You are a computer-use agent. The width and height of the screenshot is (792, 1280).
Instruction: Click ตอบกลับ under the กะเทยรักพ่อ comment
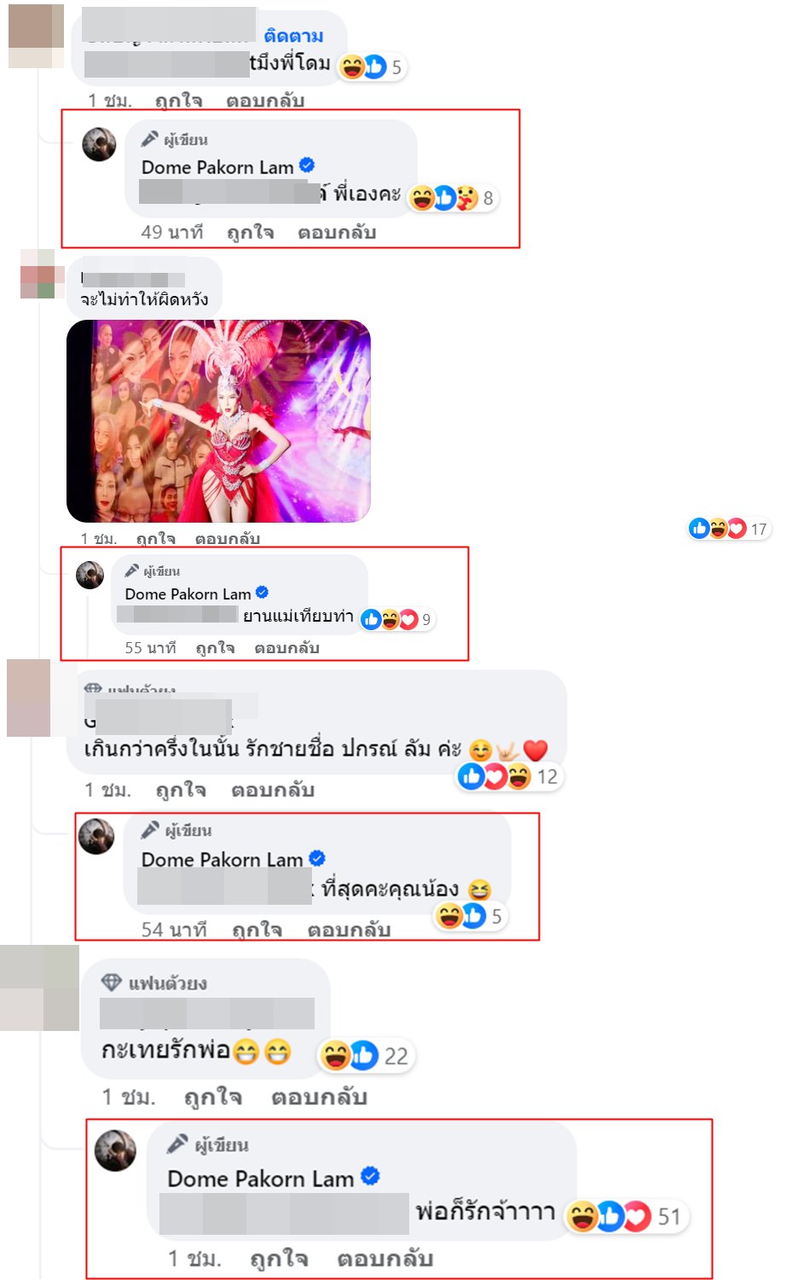[319, 1097]
